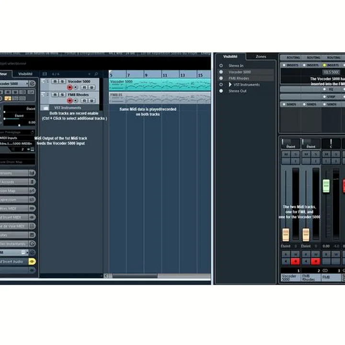
Task: Click the XILS 5000 insert slot
Action: tap(331, 72)
